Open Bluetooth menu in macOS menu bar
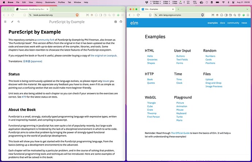The image size is (252, 162). (228, 2)
